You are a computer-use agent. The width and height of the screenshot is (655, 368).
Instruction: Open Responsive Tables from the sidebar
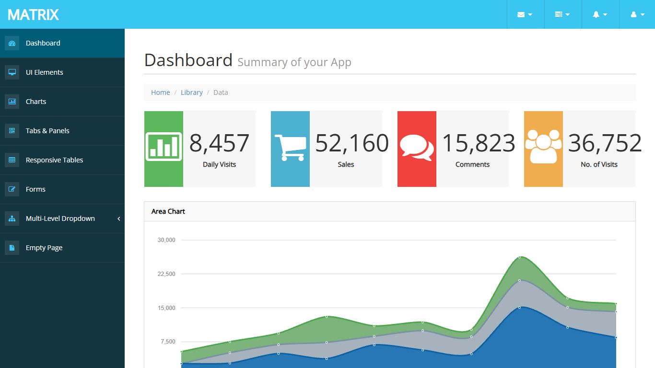coord(54,160)
